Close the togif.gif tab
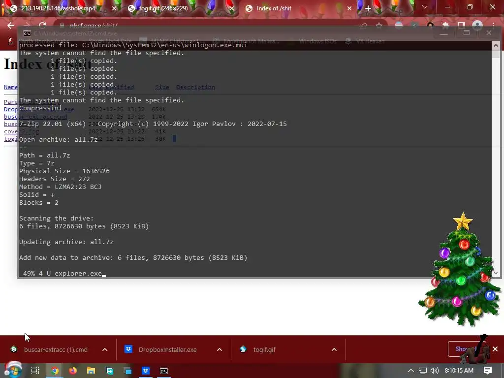Viewport: 504px width, 378px height. tap(232, 8)
